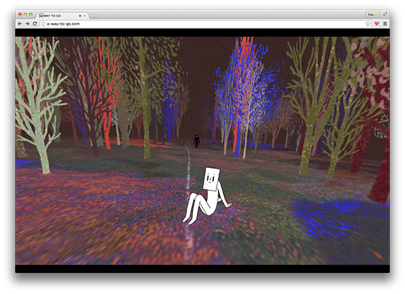Screen dimensions: 405x294
Task: Bookmark this page with the star icon
Action: [368, 24]
